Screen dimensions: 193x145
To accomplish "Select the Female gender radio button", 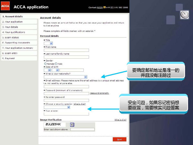I will coord(45,64).
